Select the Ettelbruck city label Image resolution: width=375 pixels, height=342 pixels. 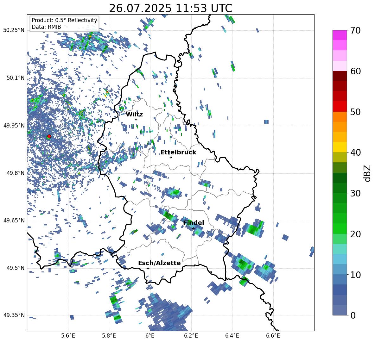(x=178, y=152)
